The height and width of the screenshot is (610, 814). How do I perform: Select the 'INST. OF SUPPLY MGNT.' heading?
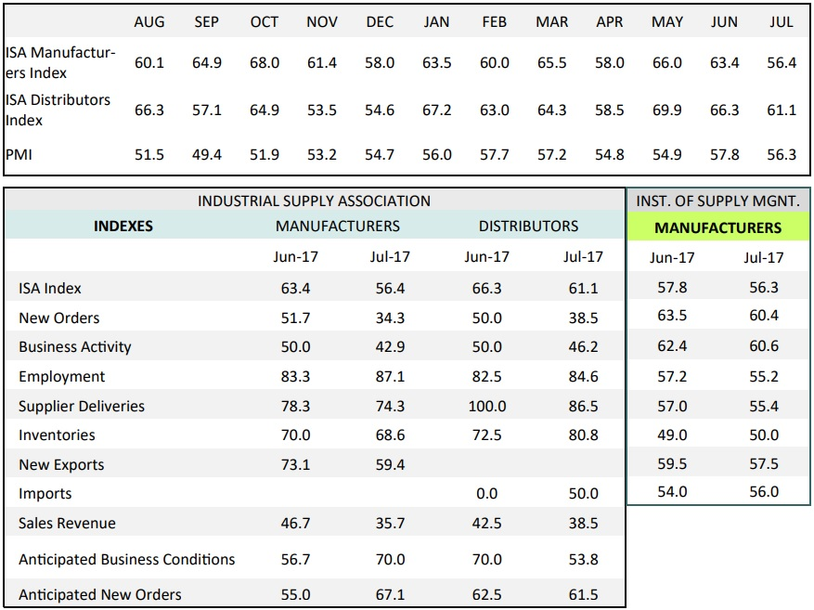(x=718, y=201)
